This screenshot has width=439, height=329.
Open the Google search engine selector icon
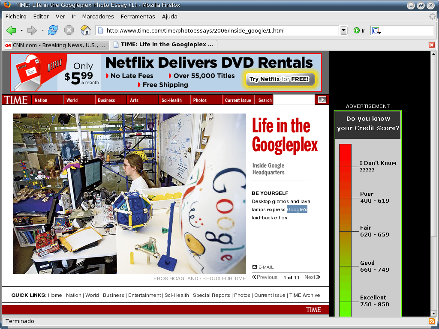(x=376, y=31)
